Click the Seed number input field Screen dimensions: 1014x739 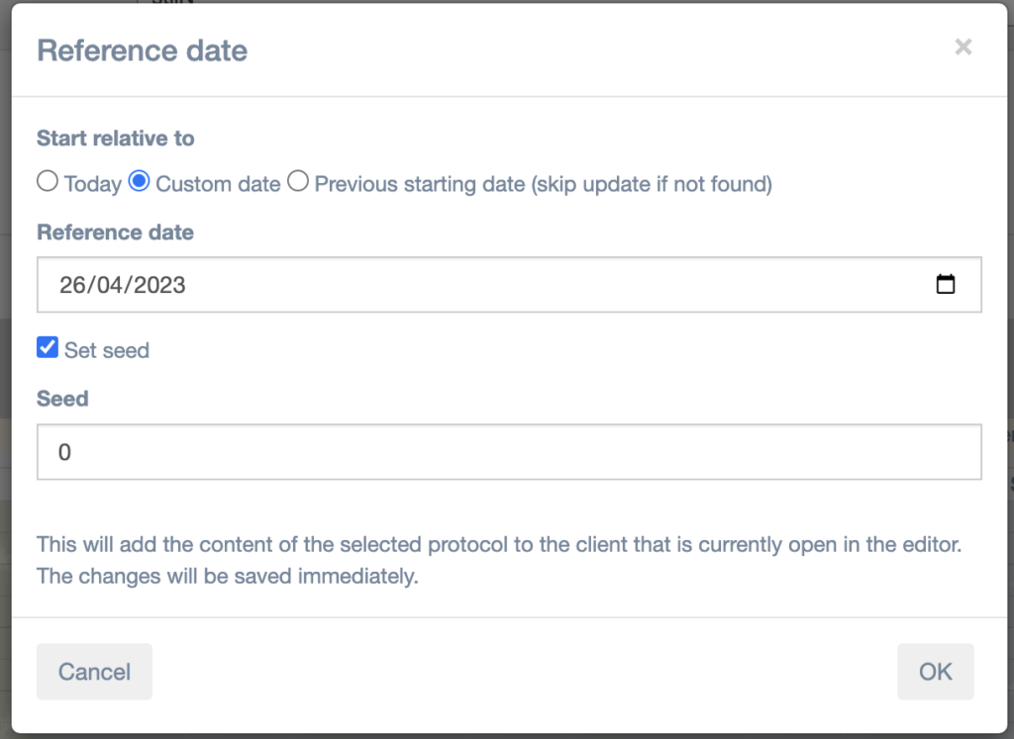click(509, 452)
